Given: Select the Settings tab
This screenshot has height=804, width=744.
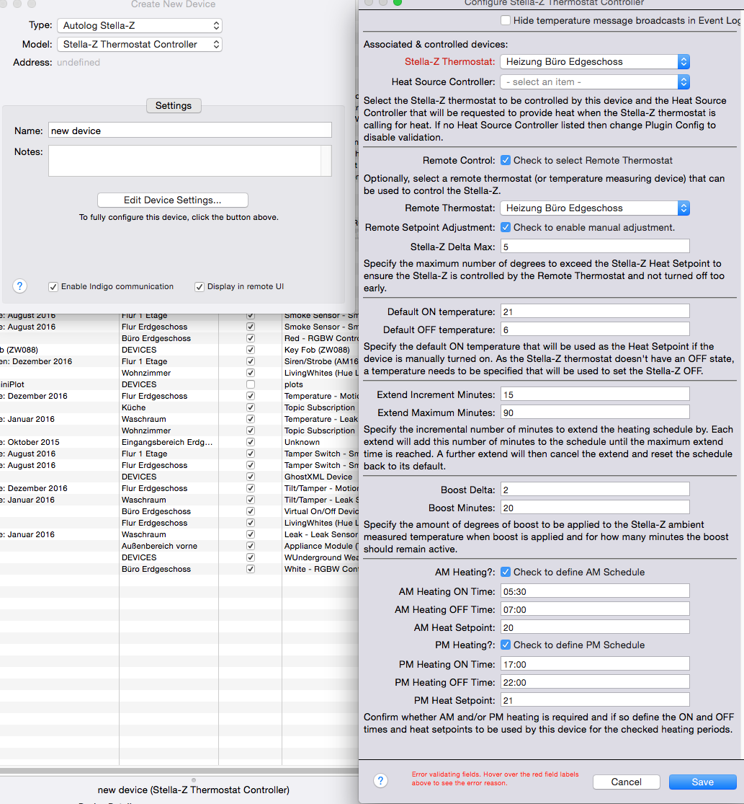Looking at the screenshot, I should [174, 105].
